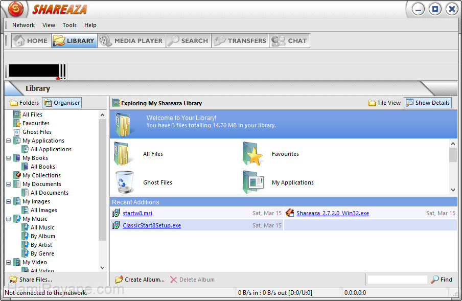The image size is (462, 301).
Task: Switch to the Library tab
Action: [x=74, y=41]
